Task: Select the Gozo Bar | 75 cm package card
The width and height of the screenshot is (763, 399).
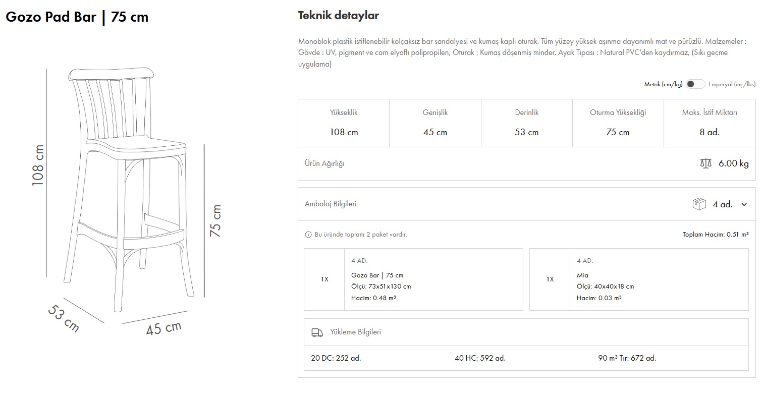Action: (413, 279)
